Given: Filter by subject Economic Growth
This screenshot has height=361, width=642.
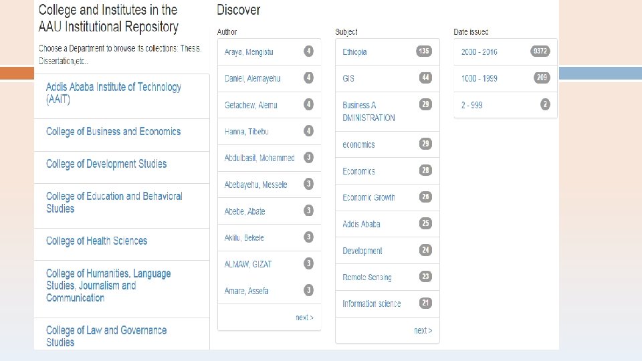Looking at the screenshot, I should tap(368, 198).
